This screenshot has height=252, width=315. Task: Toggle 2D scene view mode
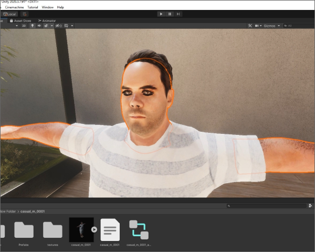(24, 26)
